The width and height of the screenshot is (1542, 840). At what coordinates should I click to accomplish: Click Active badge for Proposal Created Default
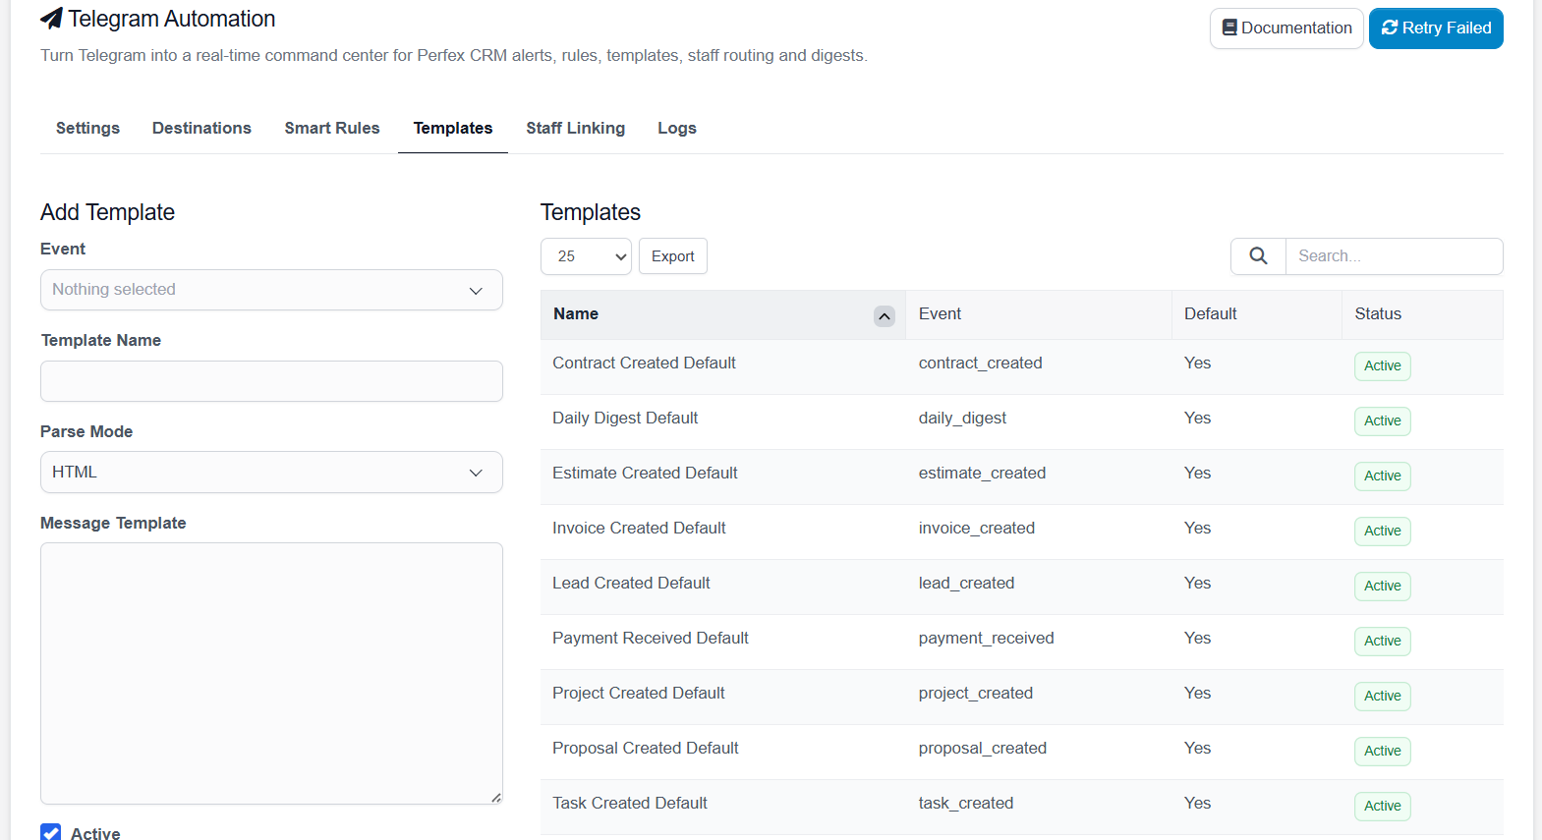(x=1383, y=752)
